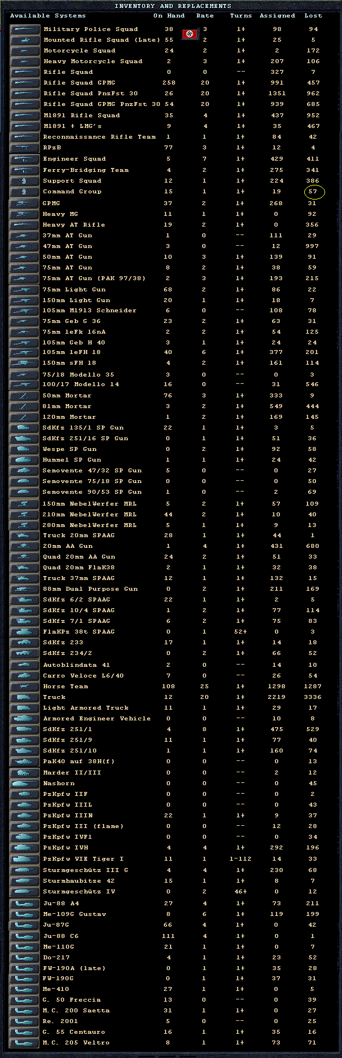Click the Engineer Squad icon
The height and width of the screenshot is (1058, 342).
[x=25, y=159]
